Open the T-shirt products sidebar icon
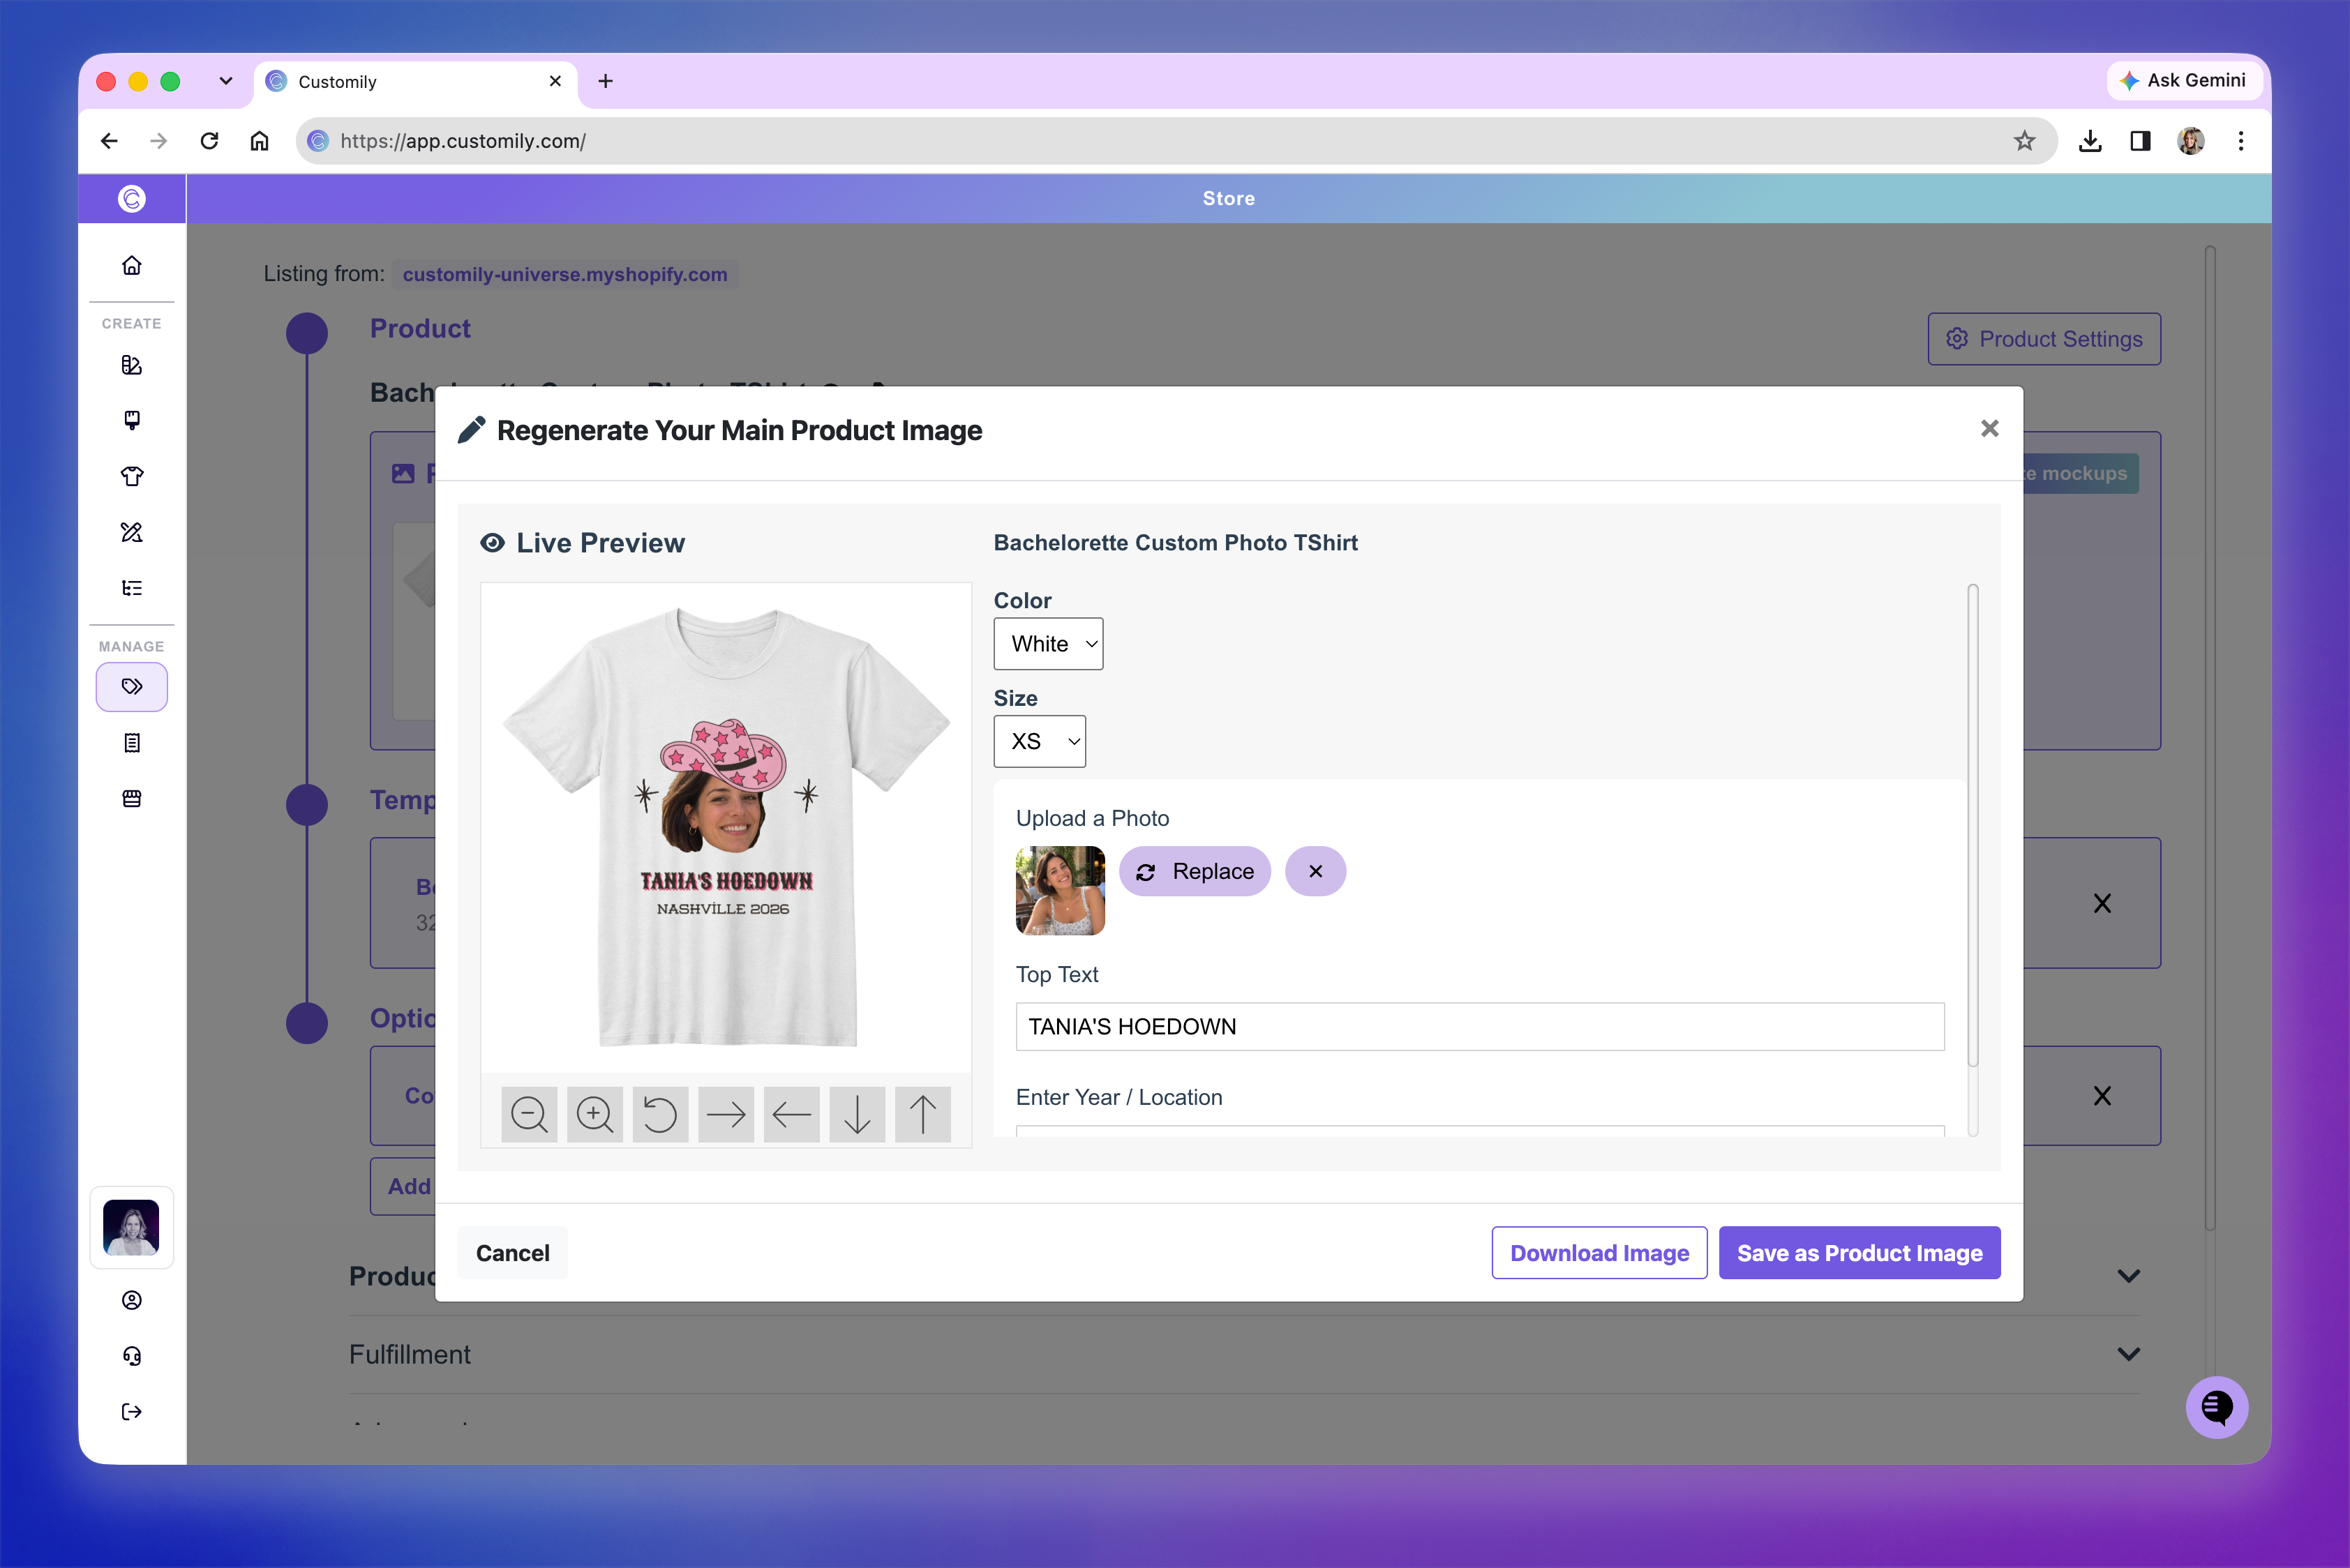The height and width of the screenshot is (1568, 2350). pyautogui.click(x=131, y=476)
